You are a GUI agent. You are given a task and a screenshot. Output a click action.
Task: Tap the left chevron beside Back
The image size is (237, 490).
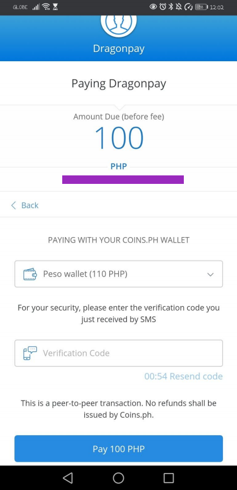click(x=14, y=205)
